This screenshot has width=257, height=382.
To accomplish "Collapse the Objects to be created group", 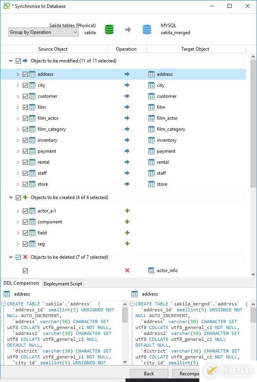I will (11, 197).
